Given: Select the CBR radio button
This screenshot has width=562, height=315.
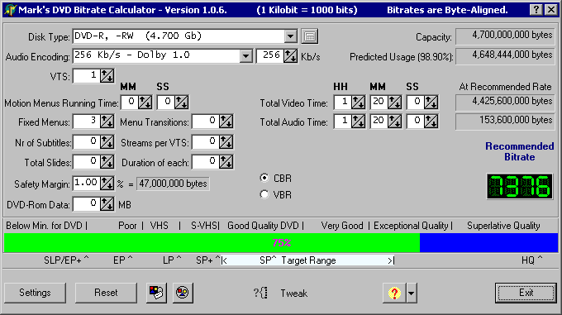Looking at the screenshot, I should click(x=264, y=178).
